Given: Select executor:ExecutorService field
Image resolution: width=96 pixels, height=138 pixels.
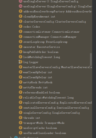Looking at the screenshot, I should point(42,47).
